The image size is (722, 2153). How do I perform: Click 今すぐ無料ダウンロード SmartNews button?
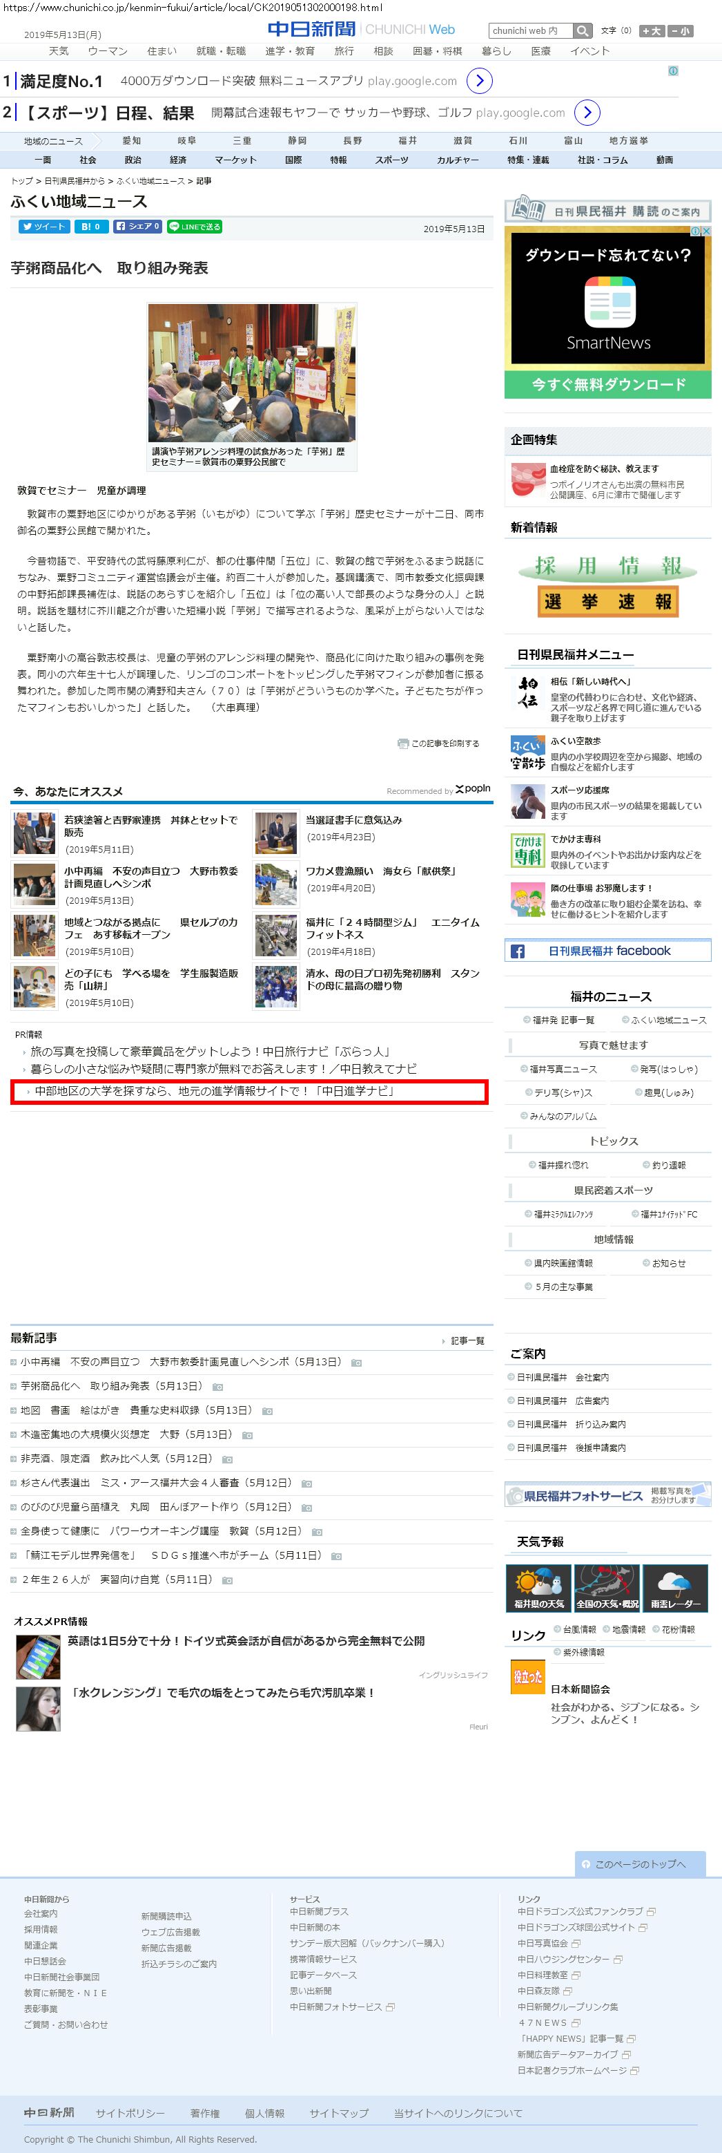607,384
